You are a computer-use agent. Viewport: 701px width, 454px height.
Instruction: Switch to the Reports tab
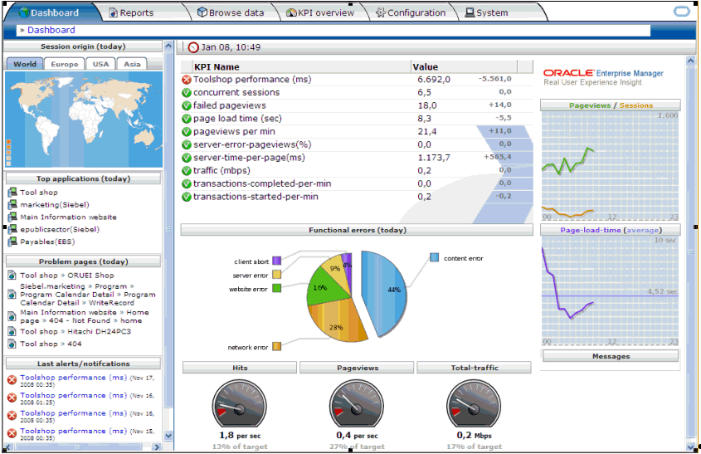(131, 12)
